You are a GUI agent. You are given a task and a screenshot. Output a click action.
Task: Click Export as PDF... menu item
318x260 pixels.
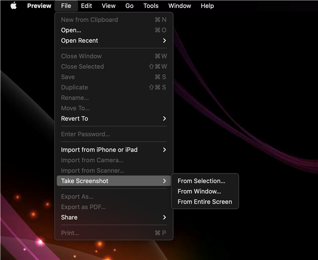coord(114,207)
